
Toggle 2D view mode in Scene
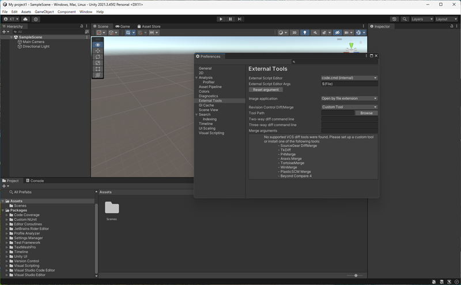point(294,33)
